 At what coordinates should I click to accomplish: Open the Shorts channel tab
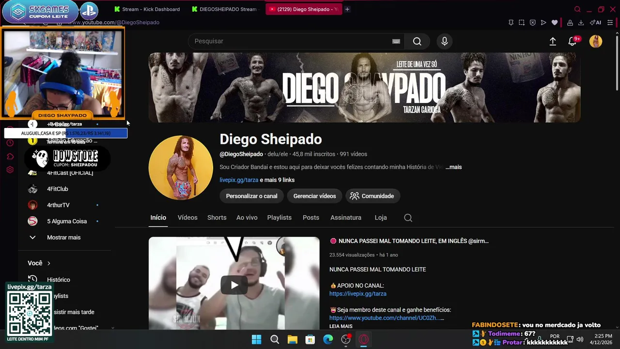point(217,218)
